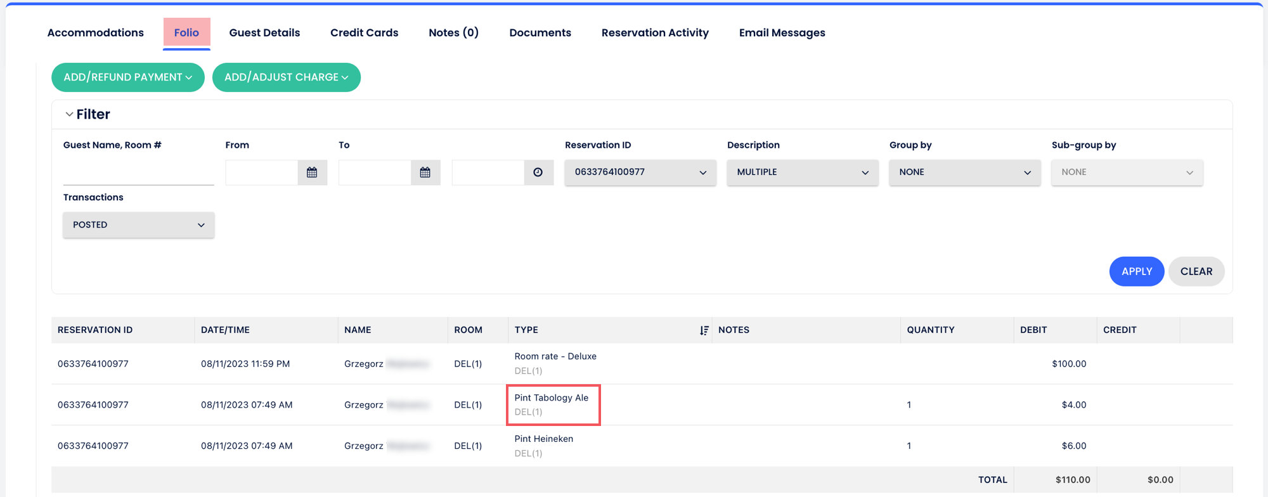
Task: Clear the filters with Clear button
Action: [x=1196, y=271]
